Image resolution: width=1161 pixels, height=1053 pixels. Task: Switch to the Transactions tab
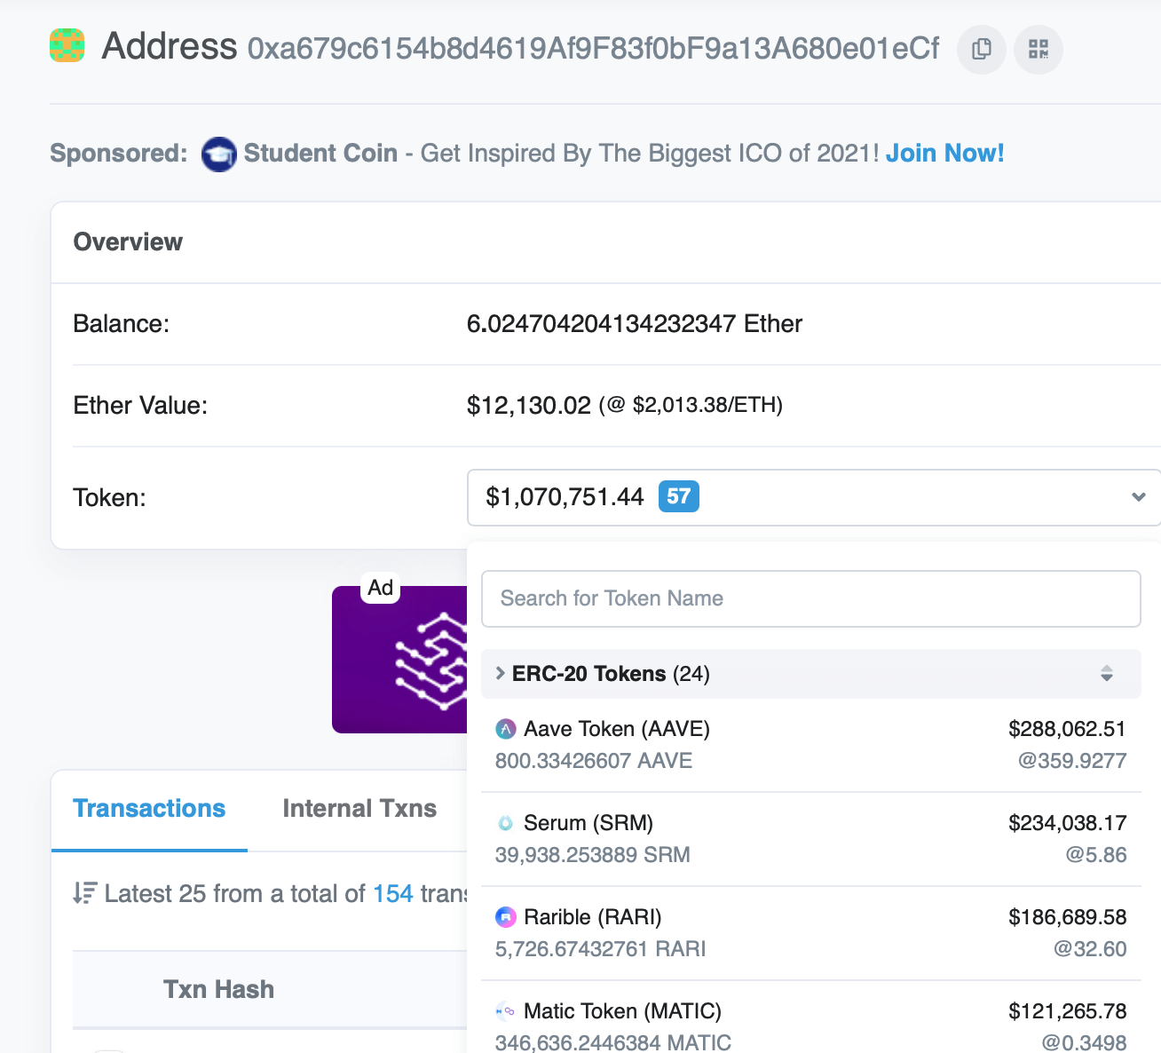tap(149, 809)
